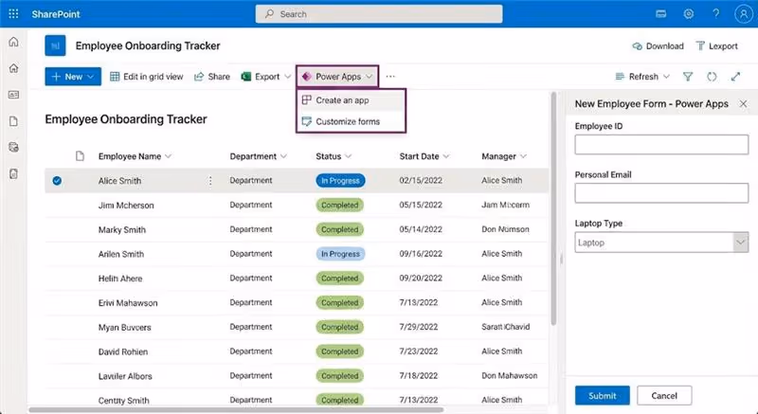758x414 pixels.
Task: Cancel the New Employee Form
Action: (x=664, y=396)
